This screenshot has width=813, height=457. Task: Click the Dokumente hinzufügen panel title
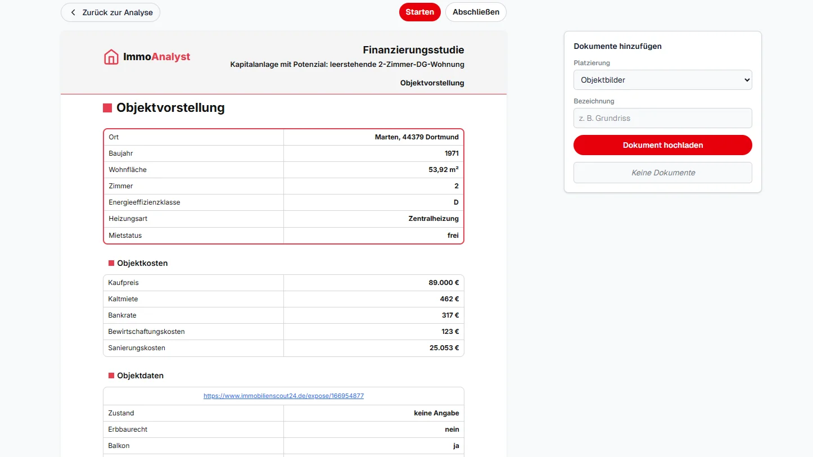tap(617, 46)
